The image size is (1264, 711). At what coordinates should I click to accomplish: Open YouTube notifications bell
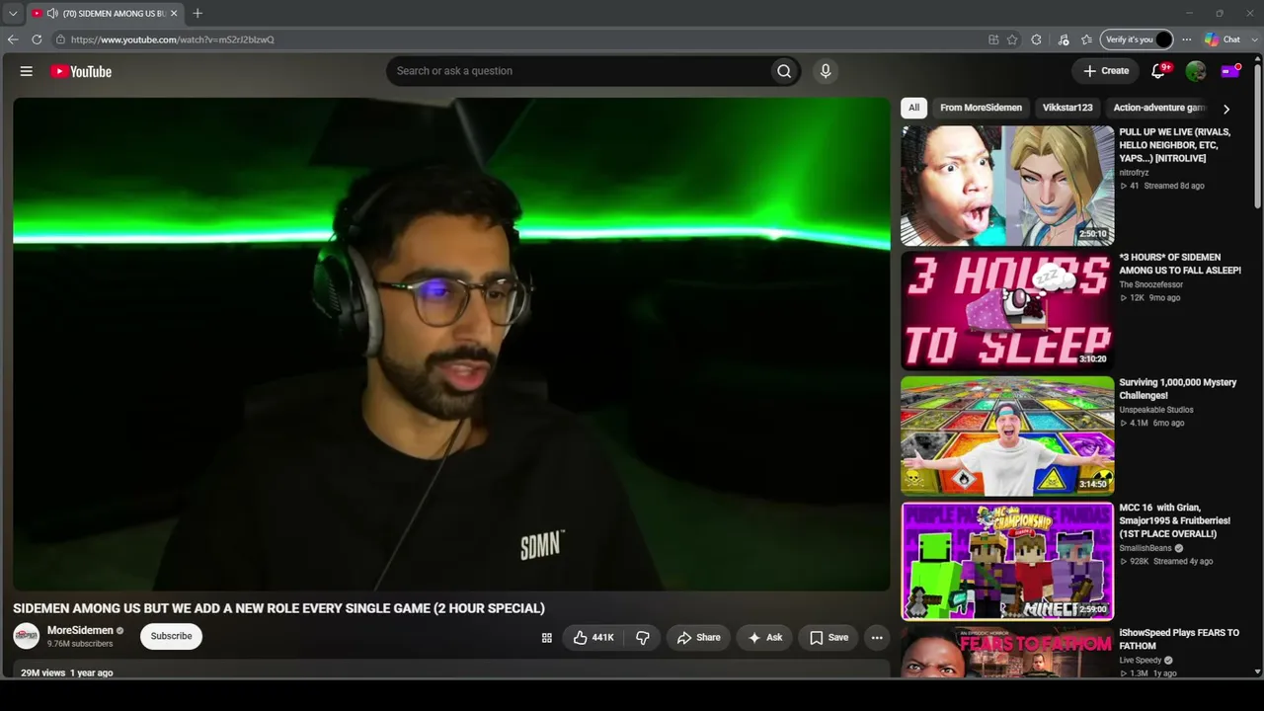coord(1159,71)
